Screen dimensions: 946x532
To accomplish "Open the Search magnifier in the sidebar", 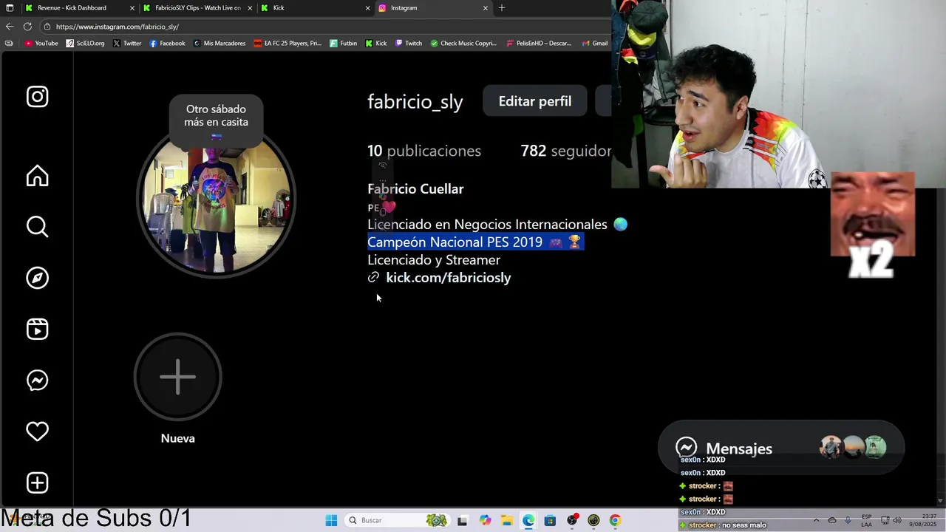I will tap(38, 227).
